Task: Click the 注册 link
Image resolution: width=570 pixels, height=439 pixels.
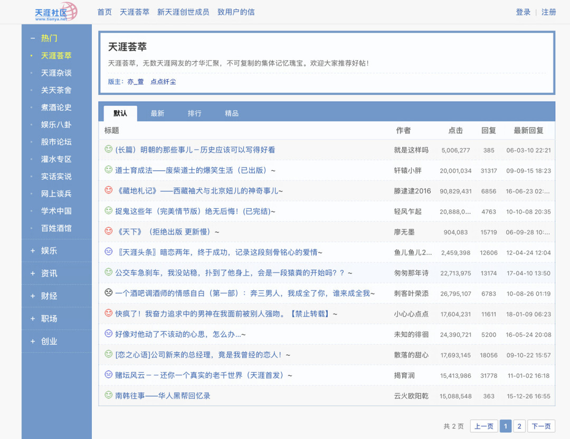Action: [x=548, y=12]
